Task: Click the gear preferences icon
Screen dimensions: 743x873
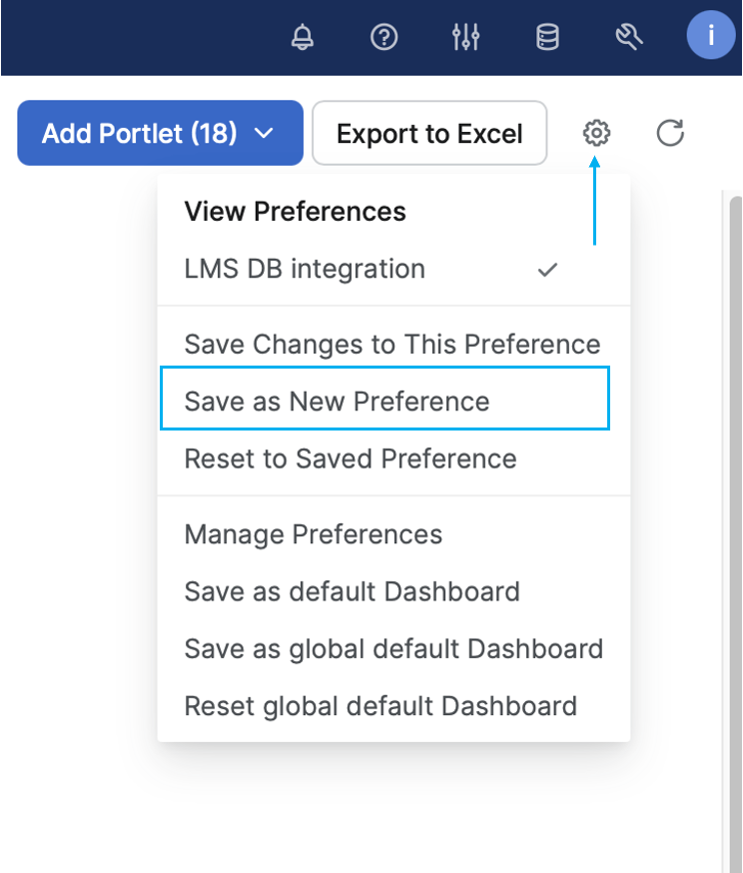Action: [x=596, y=132]
